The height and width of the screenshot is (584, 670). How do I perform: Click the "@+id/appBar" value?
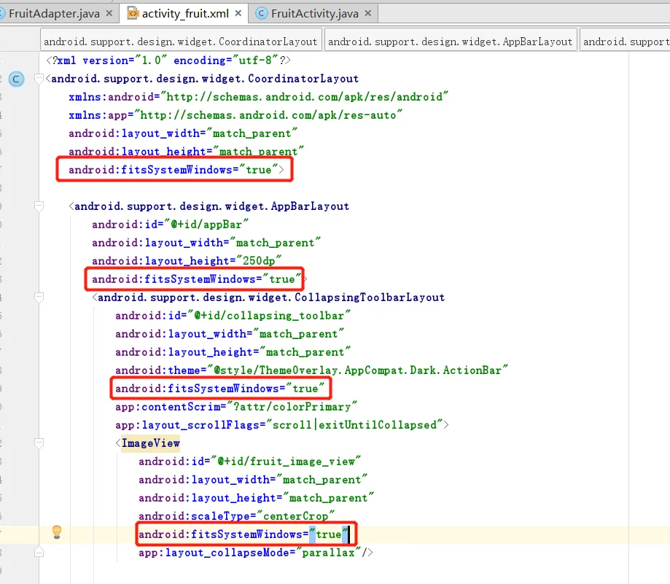click(206, 225)
